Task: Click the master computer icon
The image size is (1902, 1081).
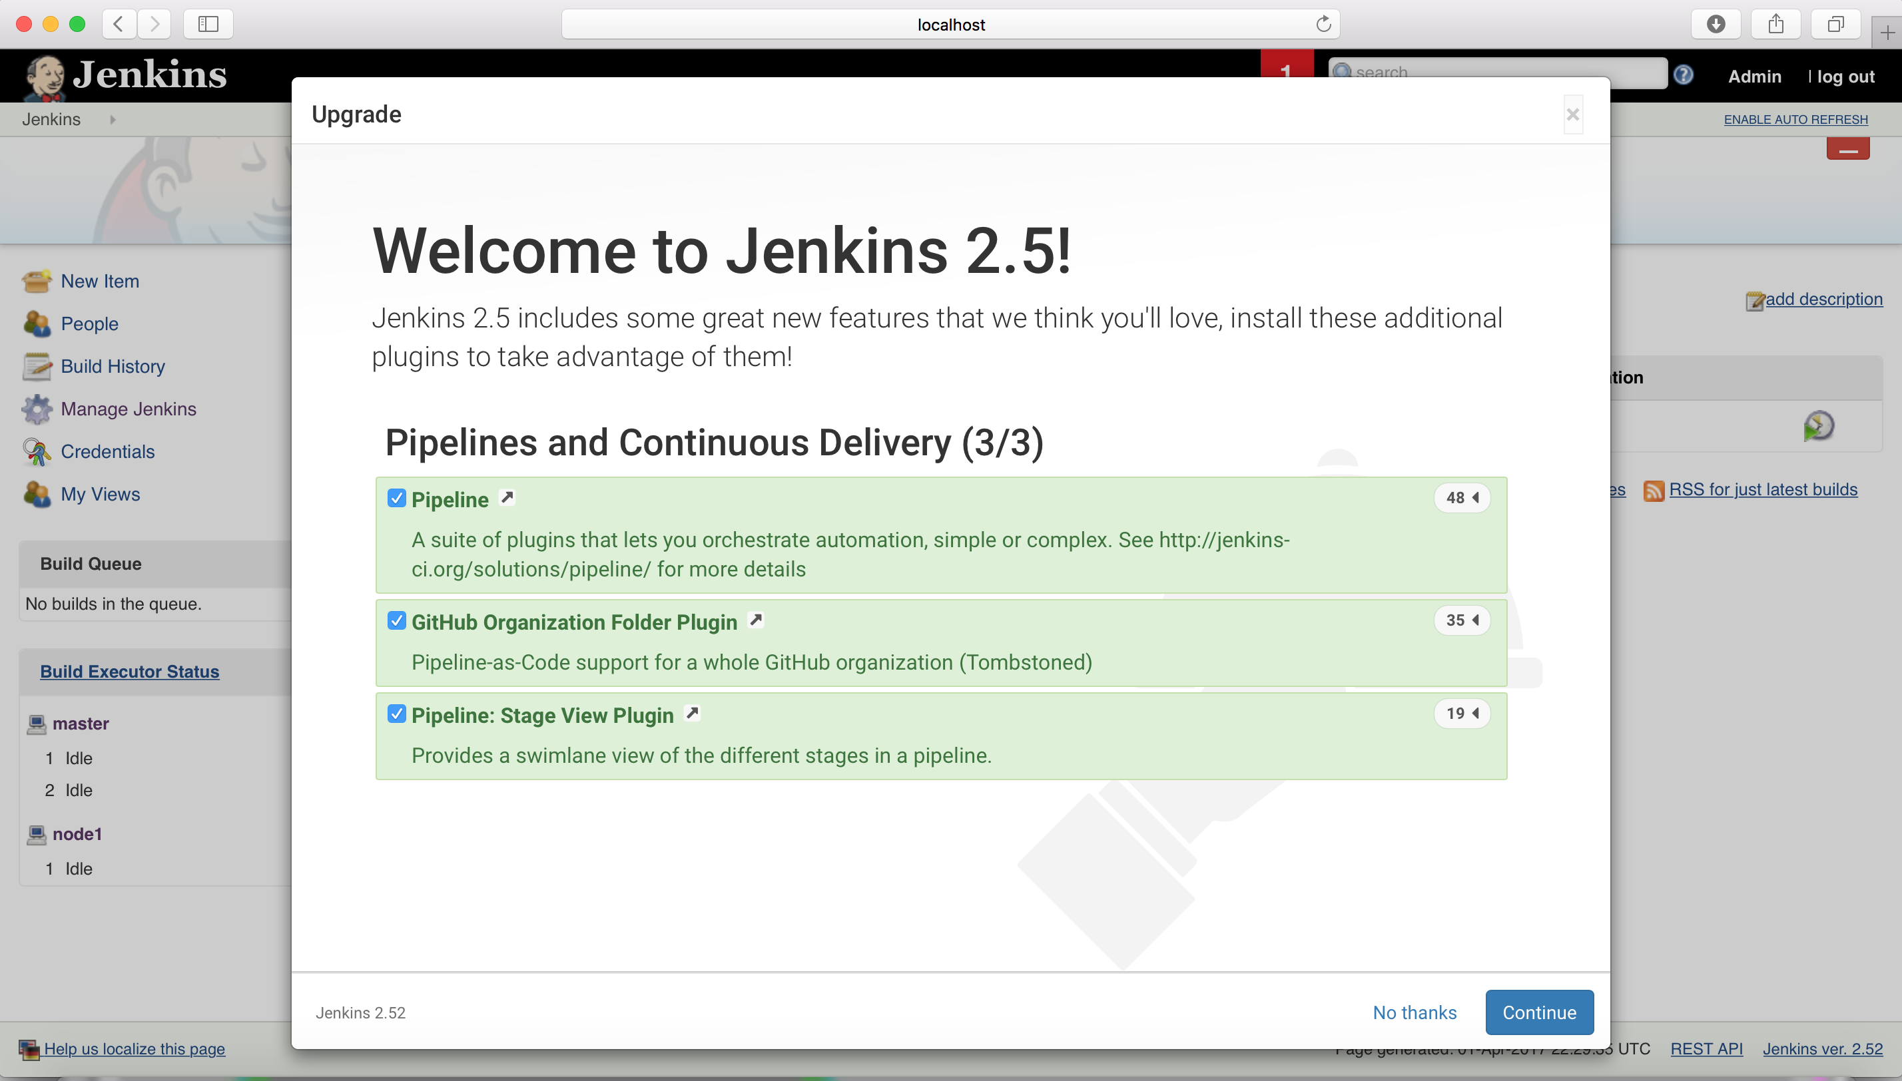Action: [37, 724]
